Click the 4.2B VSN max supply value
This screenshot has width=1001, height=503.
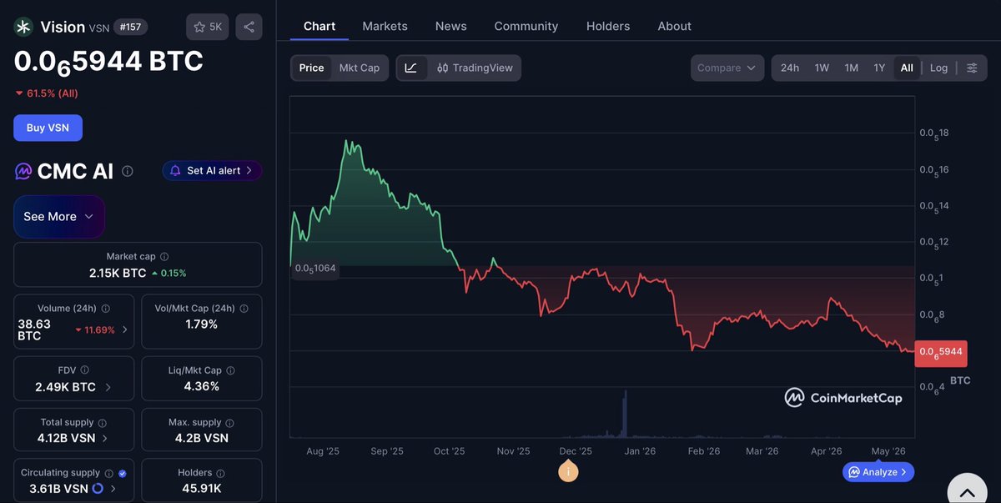[x=202, y=438]
